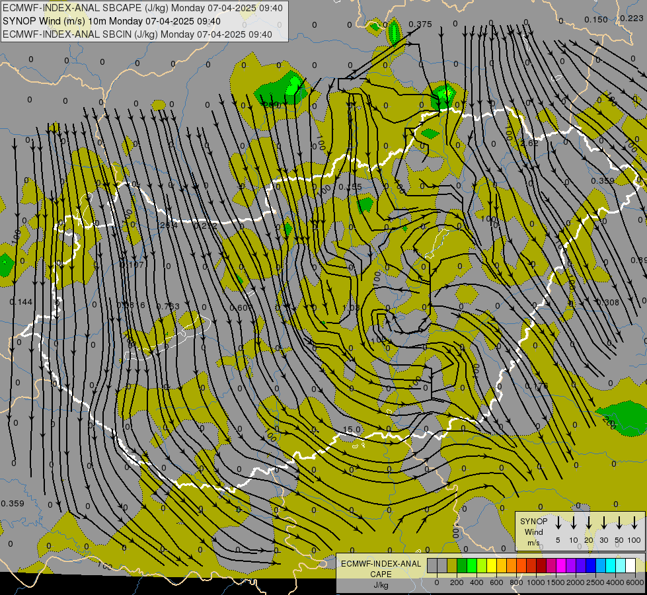Click the SYNOP Wind m/s legend label
This screenshot has width=647, height=595.
click(x=533, y=532)
